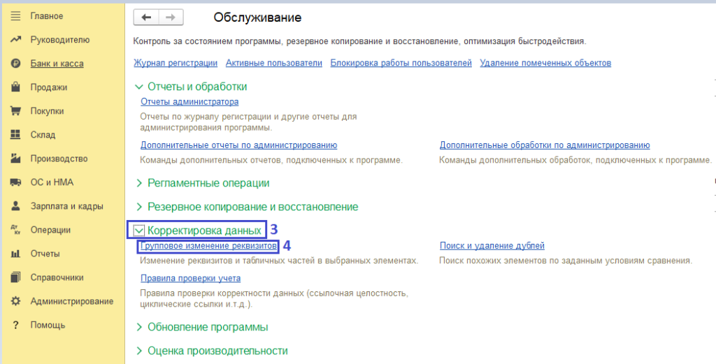Collapse the Корректировка данных section
Image resolution: width=716 pixels, height=364 pixels.
[139, 230]
